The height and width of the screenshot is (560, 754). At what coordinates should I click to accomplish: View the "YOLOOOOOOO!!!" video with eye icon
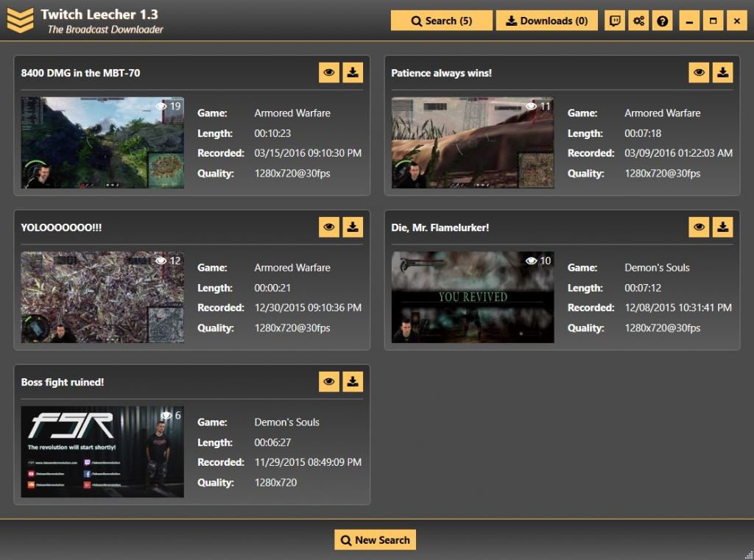329,227
